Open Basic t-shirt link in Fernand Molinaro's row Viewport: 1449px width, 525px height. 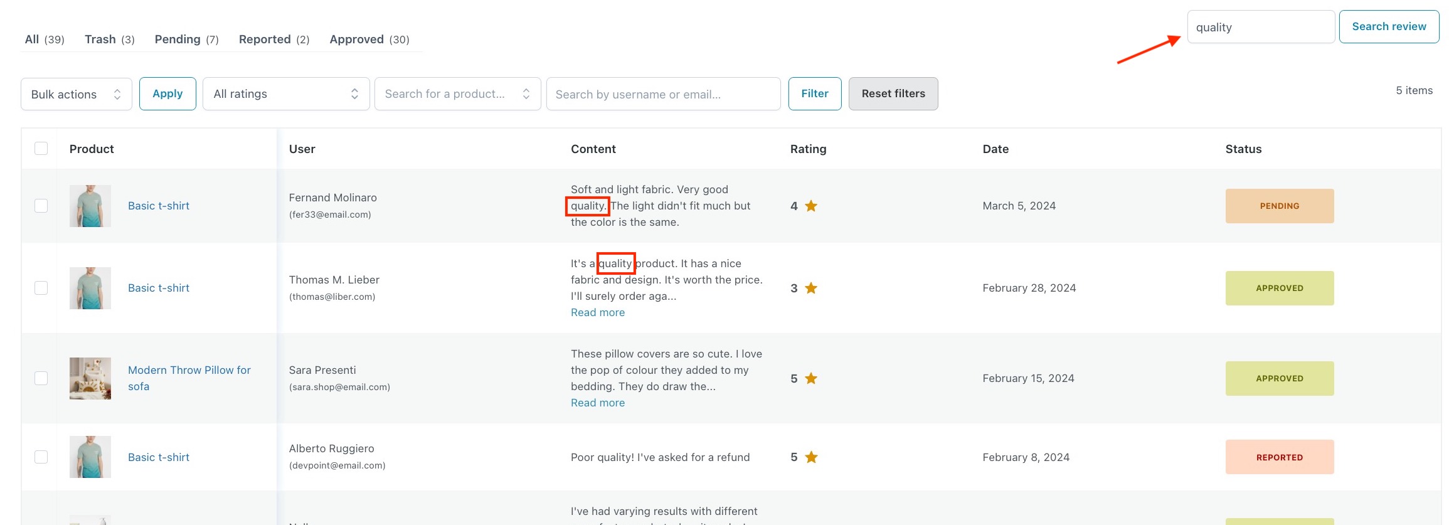[x=159, y=206]
